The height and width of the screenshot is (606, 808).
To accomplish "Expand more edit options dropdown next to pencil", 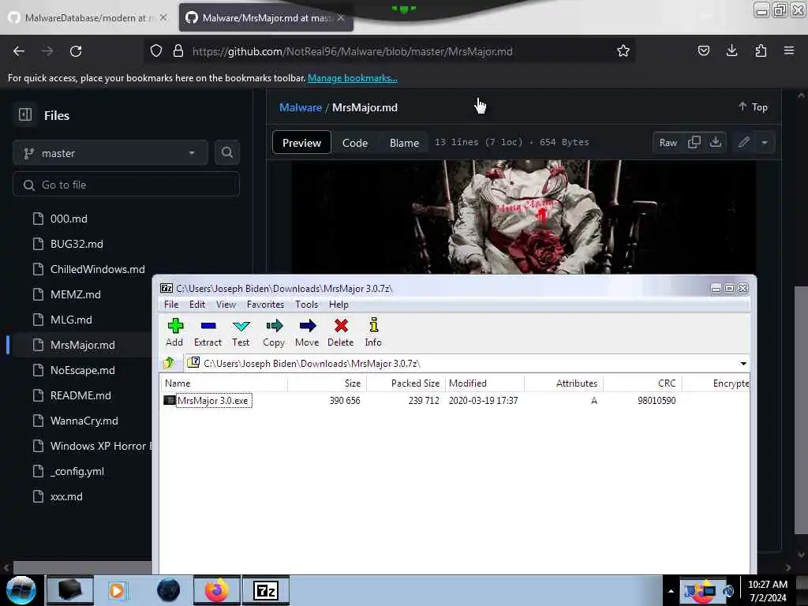I will coord(765,143).
